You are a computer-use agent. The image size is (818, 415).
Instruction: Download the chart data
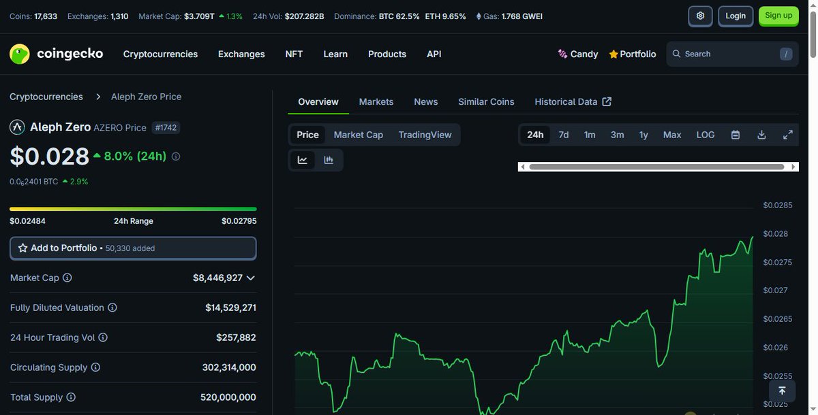point(762,135)
